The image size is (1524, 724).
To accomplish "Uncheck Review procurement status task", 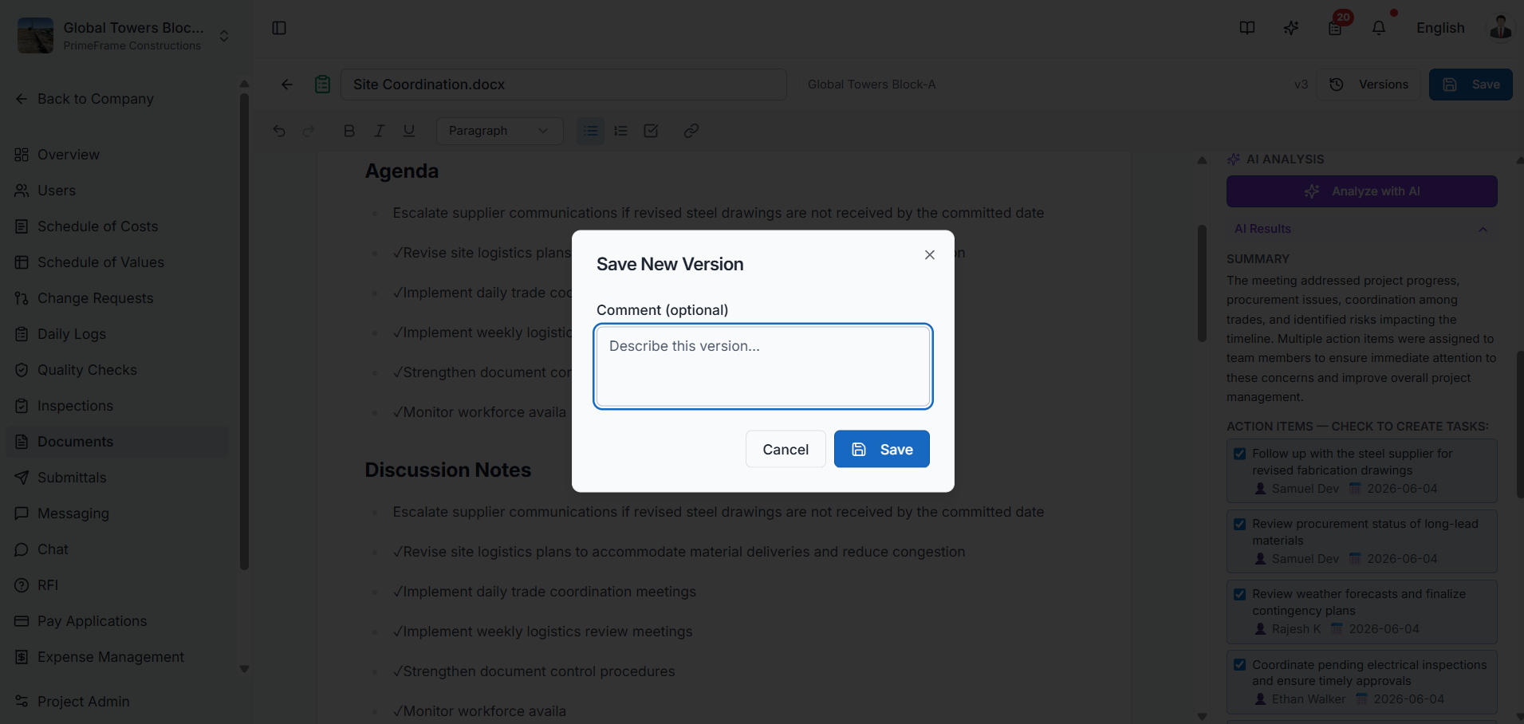I will pos(1239,524).
